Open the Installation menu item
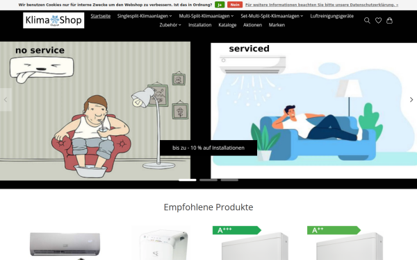 [199, 25]
